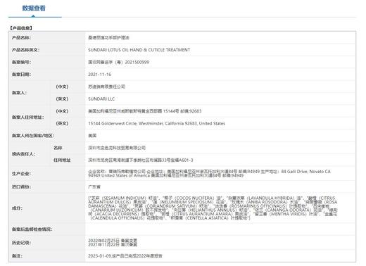Select the SUNDARI LOTUS OIL HAND & CUTICLE TREATMENT text
This screenshot has width=366, height=266.
tap(139, 50)
